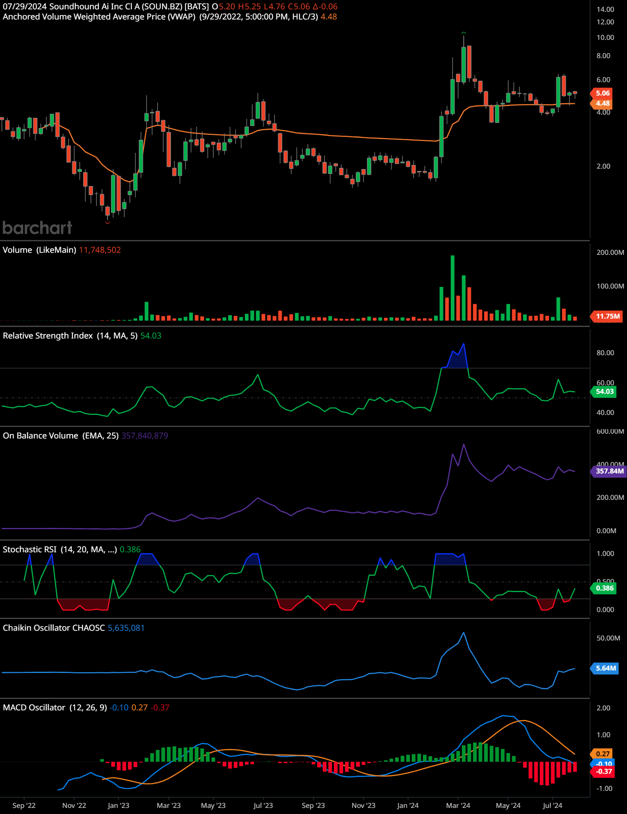Click the tallest green volume bar
This screenshot has height=814, width=627.
pyautogui.click(x=452, y=288)
